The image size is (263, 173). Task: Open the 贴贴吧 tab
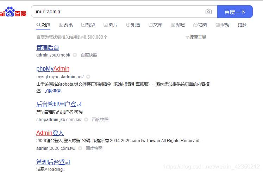tap(178, 25)
